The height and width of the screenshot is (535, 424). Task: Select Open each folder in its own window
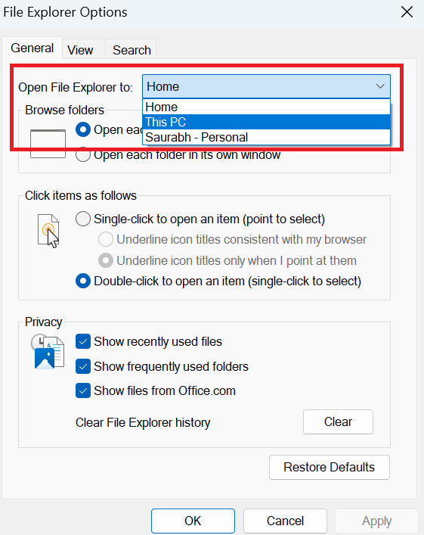click(x=83, y=155)
